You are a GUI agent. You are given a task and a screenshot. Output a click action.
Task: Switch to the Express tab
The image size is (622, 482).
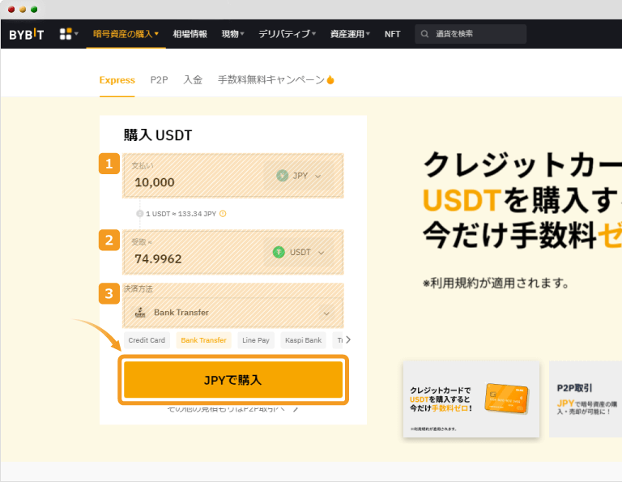pos(117,80)
